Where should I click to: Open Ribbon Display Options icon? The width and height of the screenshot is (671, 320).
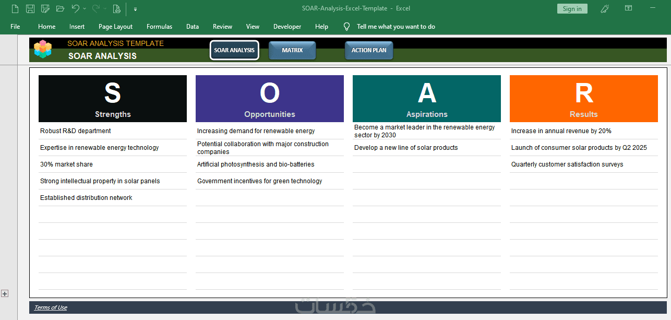(629, 8)
